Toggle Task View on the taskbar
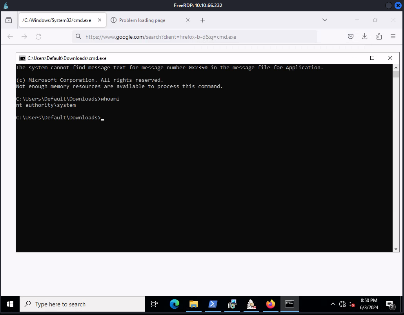Viewport: 404px width, 315px height. coord(155,304)
